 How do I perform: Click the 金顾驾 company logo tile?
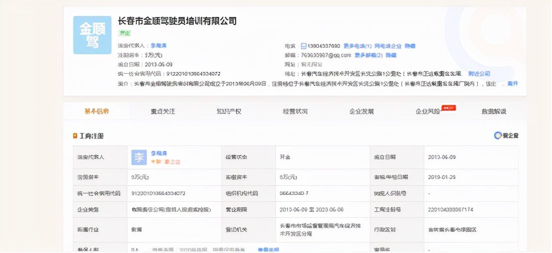(x=92, y=35)
